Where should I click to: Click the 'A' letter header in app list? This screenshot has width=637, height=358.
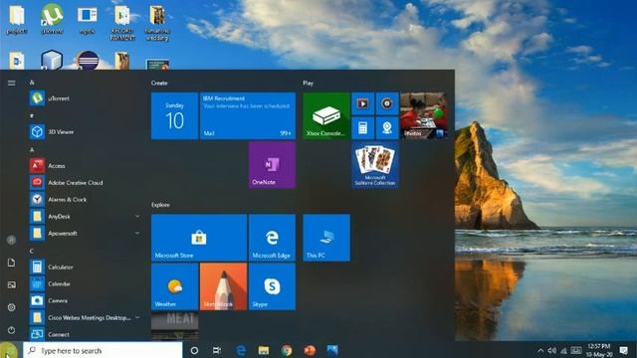point(32,150)
